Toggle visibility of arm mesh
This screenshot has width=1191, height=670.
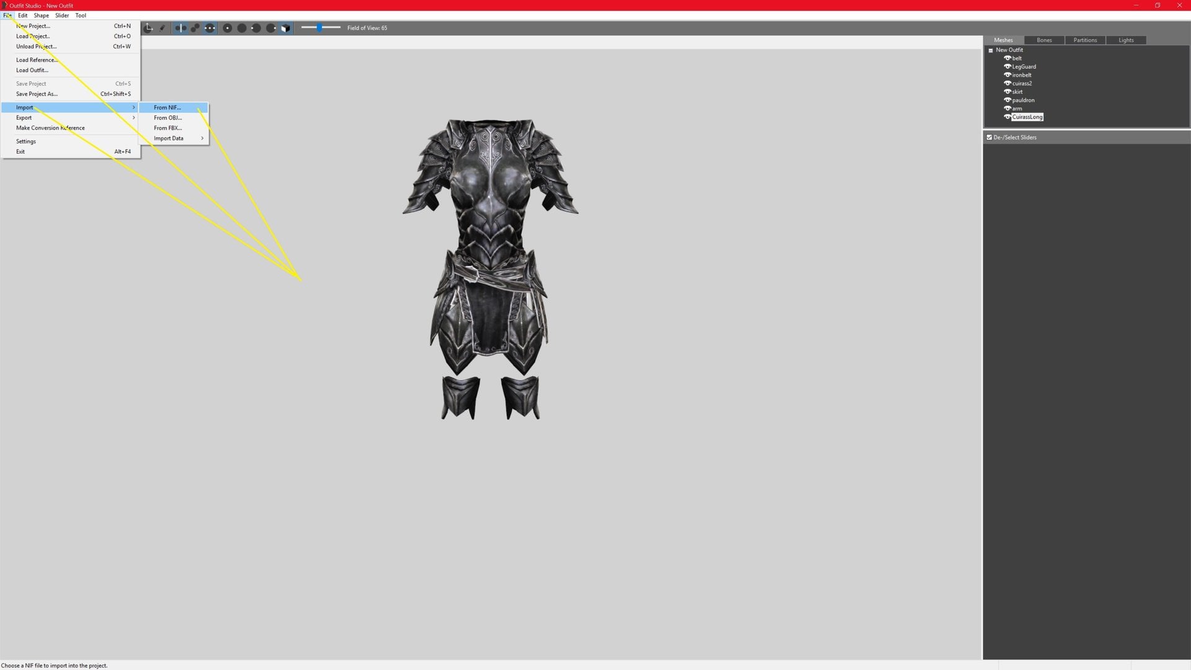1007,109
